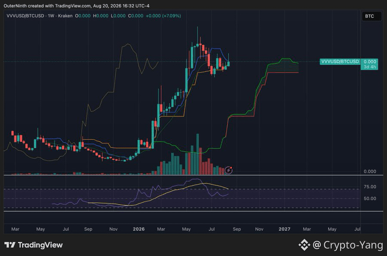The image size is (387, 256).
Task: Click the Crypto-Yang watermark text
Action: 353,245
